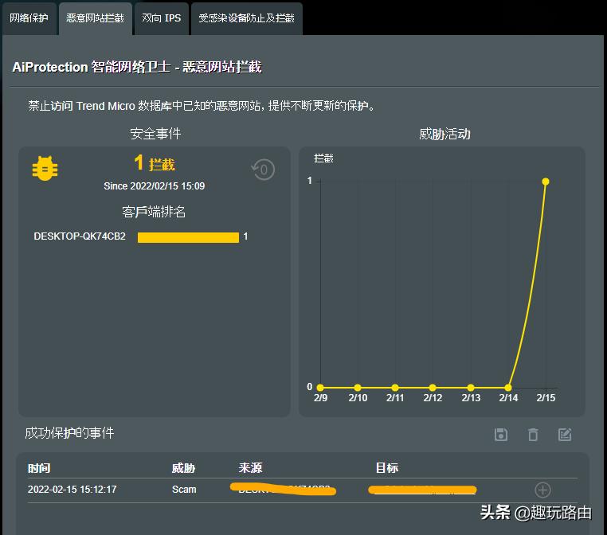Viewport: 607px width, 535px height.
Task: Click the 客戶端排名 heading
Action: (x=154, y=212)
